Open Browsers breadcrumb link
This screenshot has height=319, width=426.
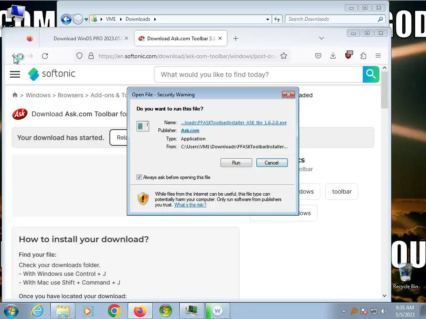pos(70,95)
